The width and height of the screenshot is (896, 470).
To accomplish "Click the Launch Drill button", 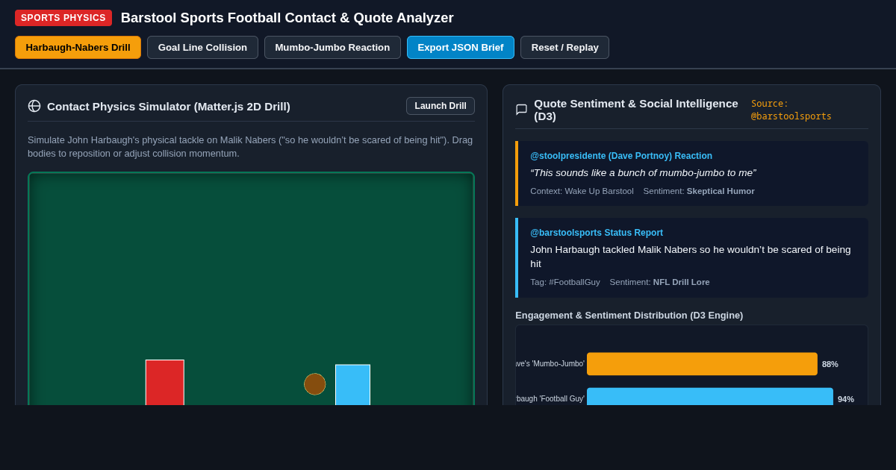I will [441, 106].
